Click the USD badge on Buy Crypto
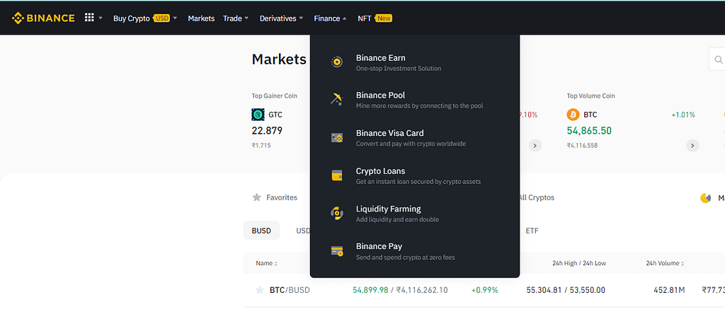Viewport: 725px width, 312px height. pos(161,18)
